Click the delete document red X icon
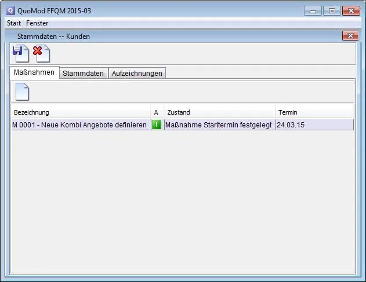366x282 pixels. (41, 54)
